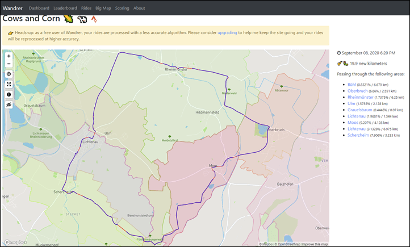Click the September 08, 2020 date text
The height and width of the screenshot is (247, 410).
369,53
